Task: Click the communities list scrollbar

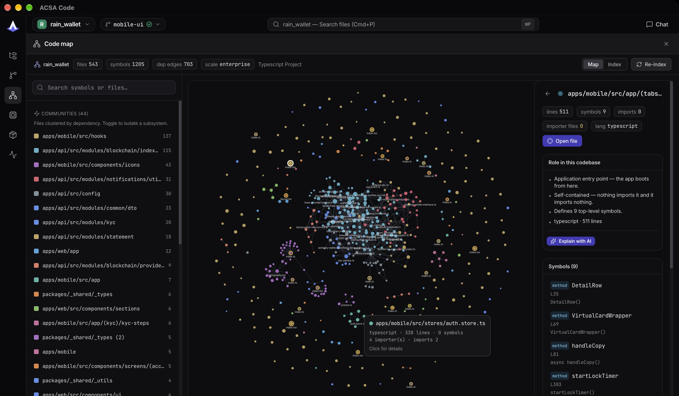Action: pos(180,173)
